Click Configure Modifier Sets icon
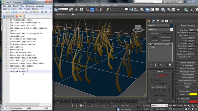198x111 pixels. coord(170,65)
